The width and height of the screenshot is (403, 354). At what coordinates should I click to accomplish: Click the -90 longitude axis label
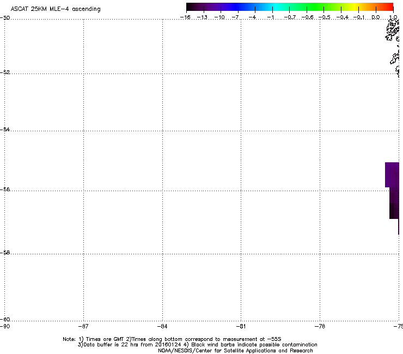pyautogui.click(x=5, y=326)
